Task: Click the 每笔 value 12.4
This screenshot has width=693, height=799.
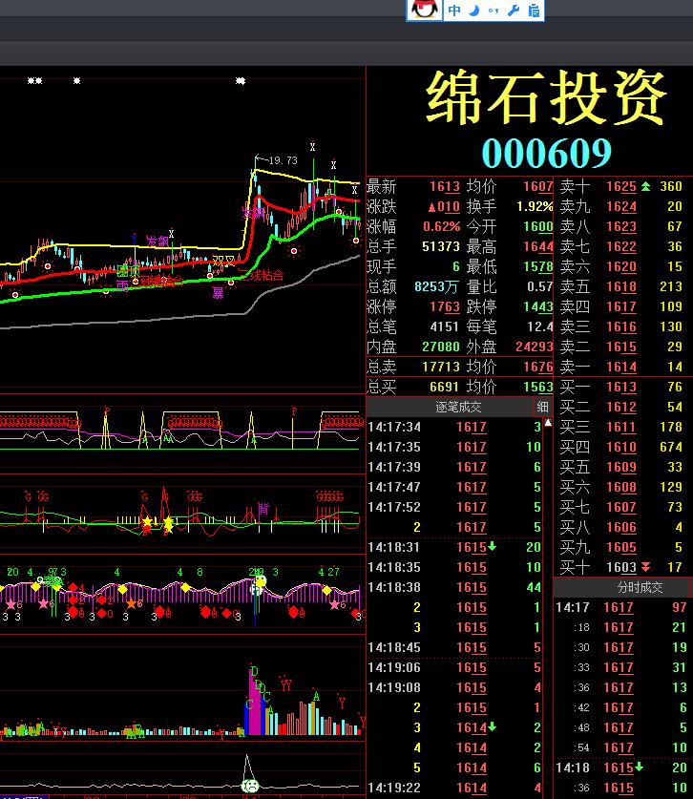Action: point(540,326)
